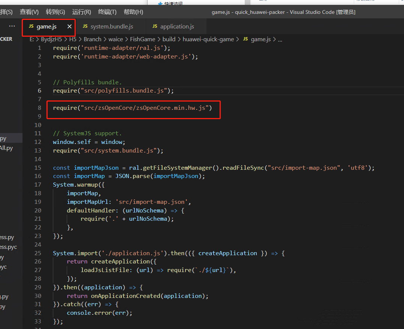Close the game.js tab
The image size is (404, 329).
[x=69, y=27]
